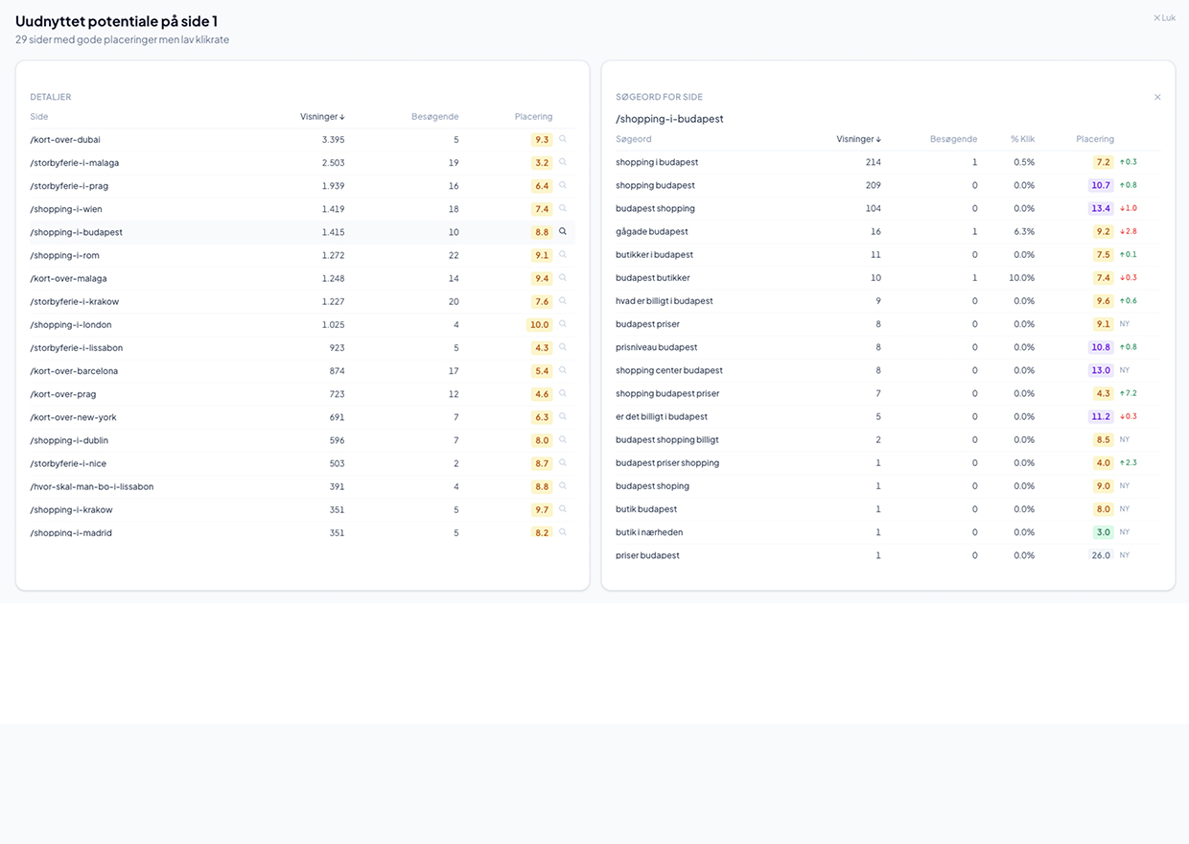Screen dimensions: 1189x844
Task: Click the magnifier icon next to /shopping-i-dublin
Action: (x=562, y=440)
